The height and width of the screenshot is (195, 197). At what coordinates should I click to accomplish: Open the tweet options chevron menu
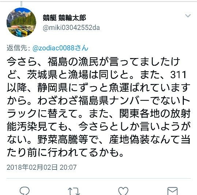click(x=188, y=16)
